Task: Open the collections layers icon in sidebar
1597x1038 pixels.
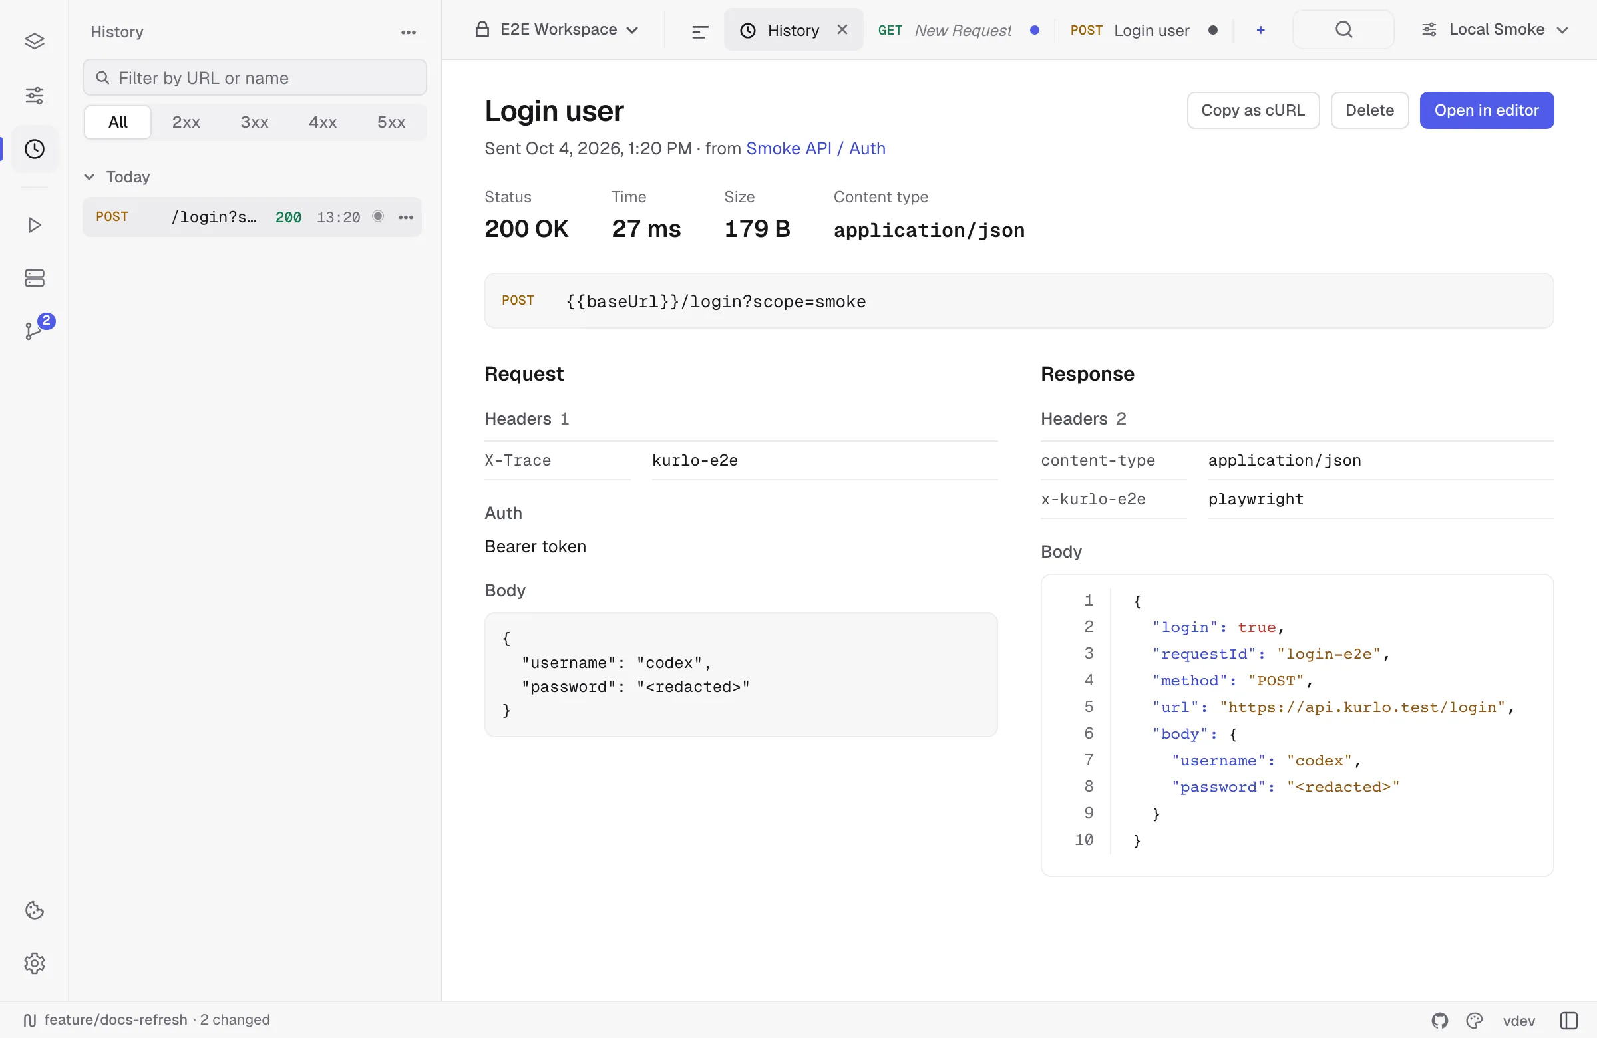Action: point(34,41)
